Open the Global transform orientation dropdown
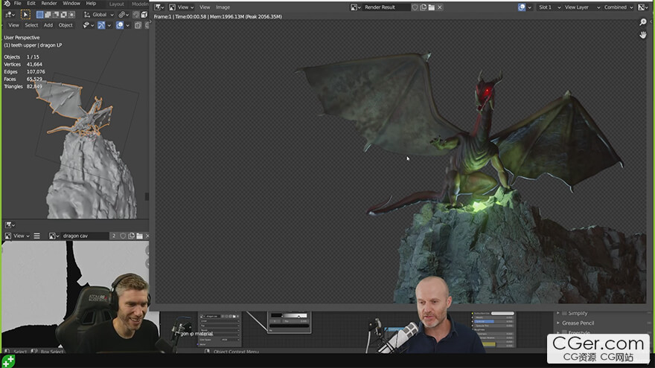This screenshot has width=655, height=368. click(99, 15)
